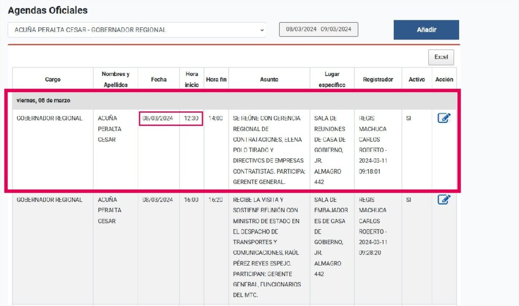Export the table with the Excel button

441,57
